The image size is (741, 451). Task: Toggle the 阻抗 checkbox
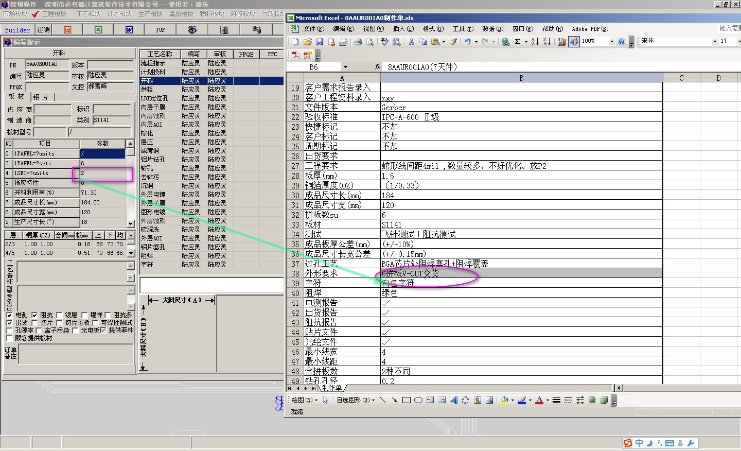(x=34, y=315)
